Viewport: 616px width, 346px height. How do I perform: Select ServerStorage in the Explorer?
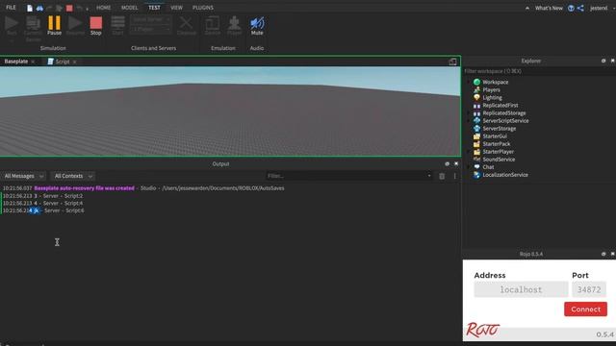point(499,128)
